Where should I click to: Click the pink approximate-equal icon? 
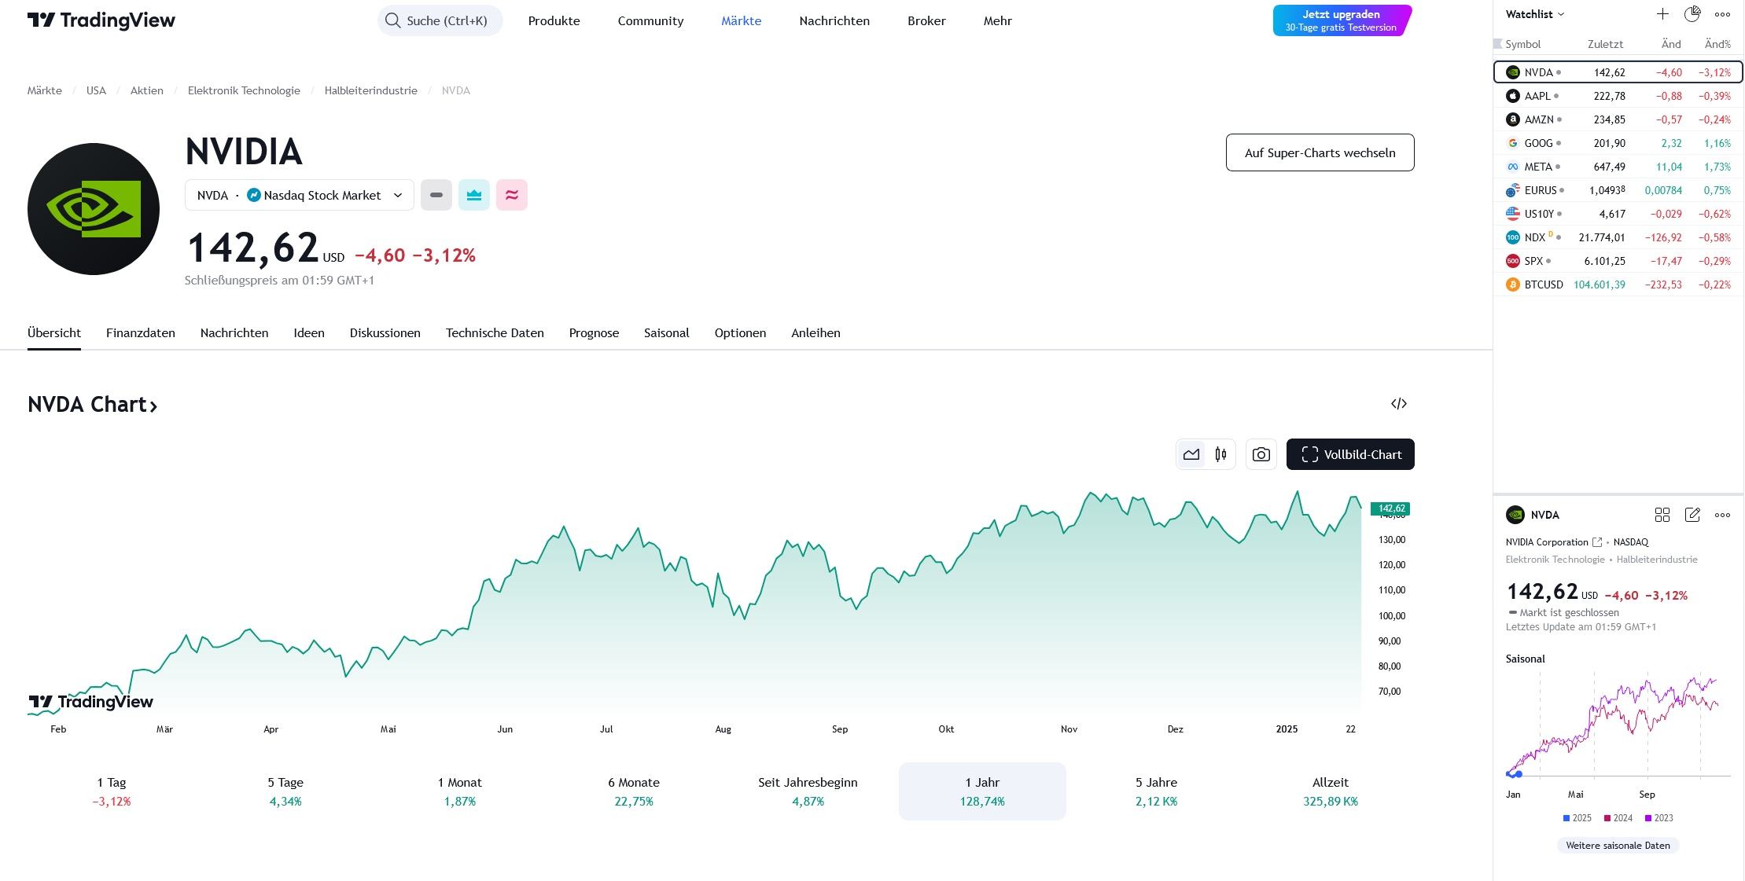tap(512, 195)
